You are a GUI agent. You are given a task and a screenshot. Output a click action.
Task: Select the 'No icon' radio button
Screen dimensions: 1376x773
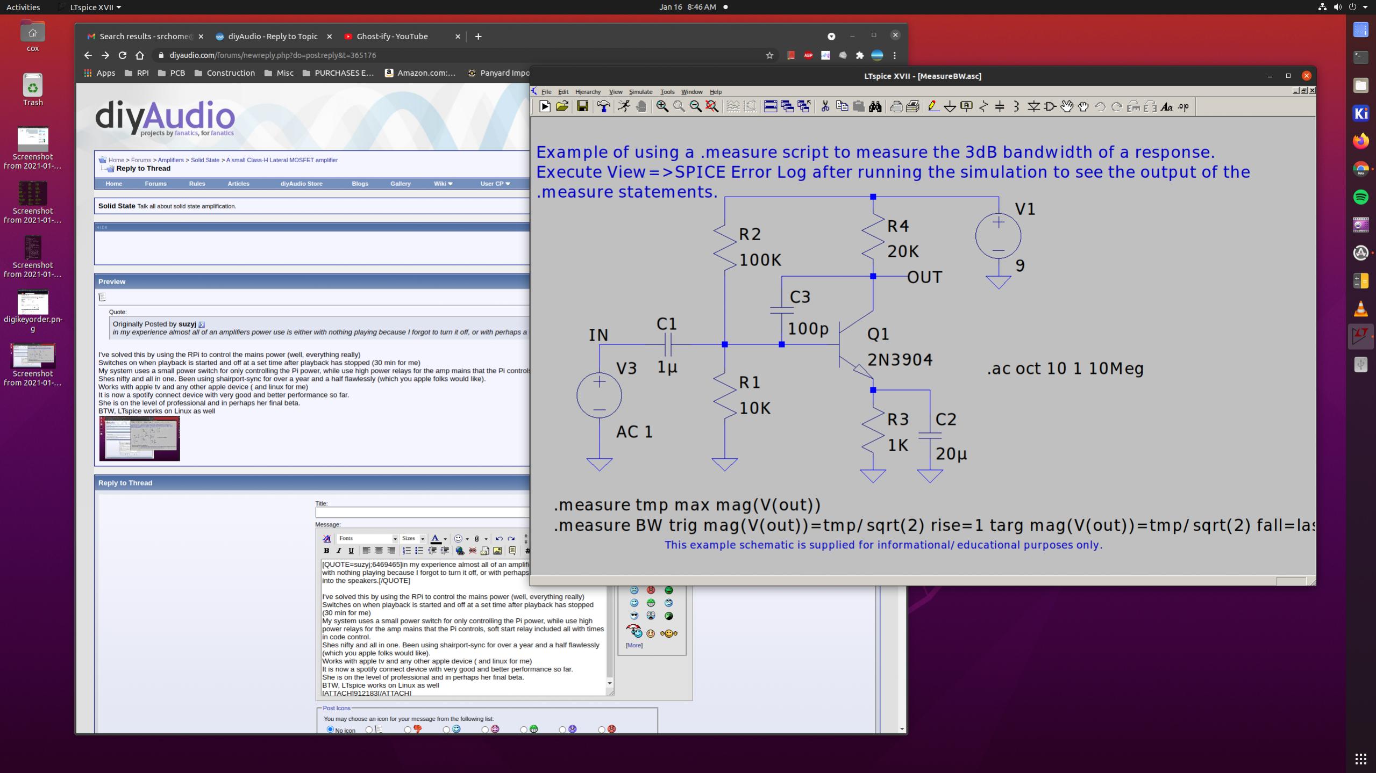pos(330,729)
